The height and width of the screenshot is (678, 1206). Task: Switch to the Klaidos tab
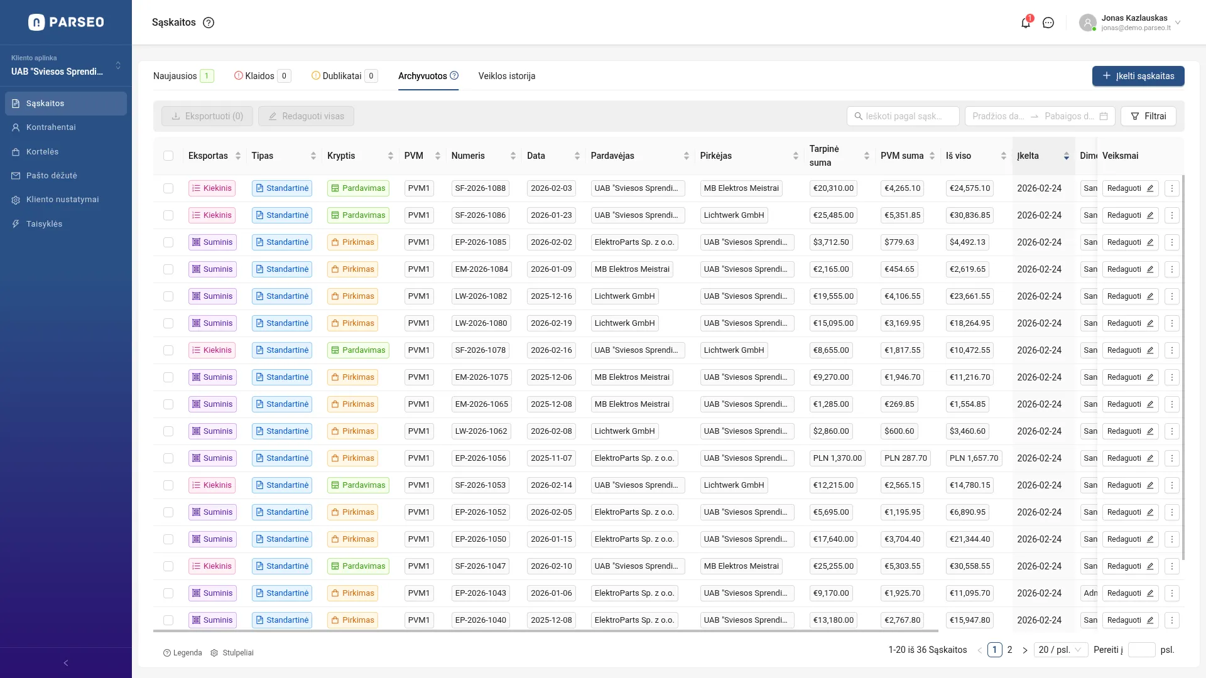(x=259, y=76)
